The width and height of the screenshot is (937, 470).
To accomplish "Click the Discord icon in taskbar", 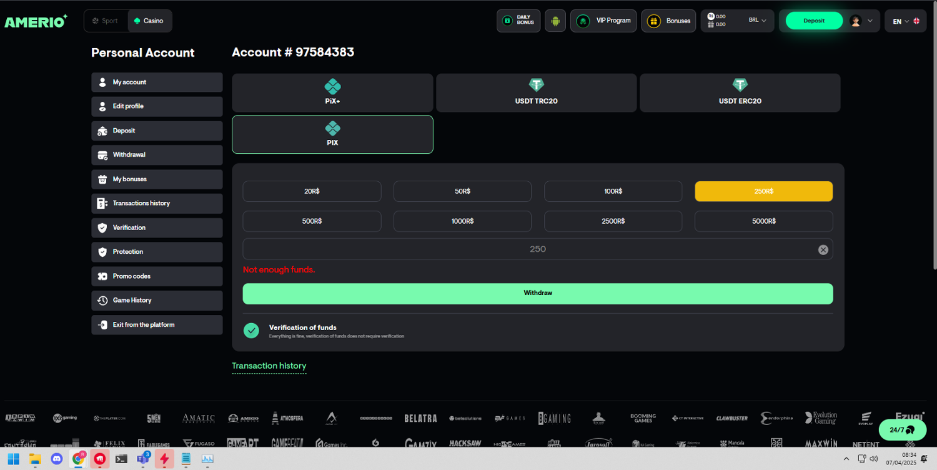I will coord(56,459).
